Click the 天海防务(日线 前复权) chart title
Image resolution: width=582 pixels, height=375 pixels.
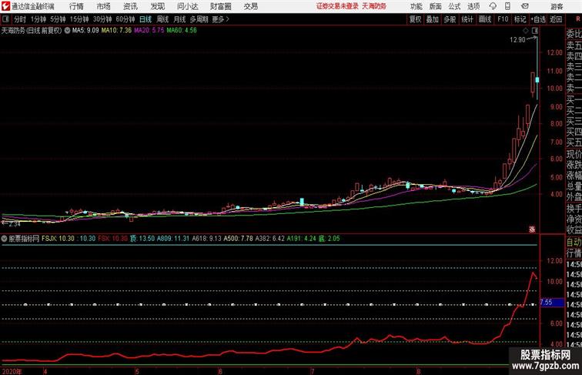(x=32, y=31)
